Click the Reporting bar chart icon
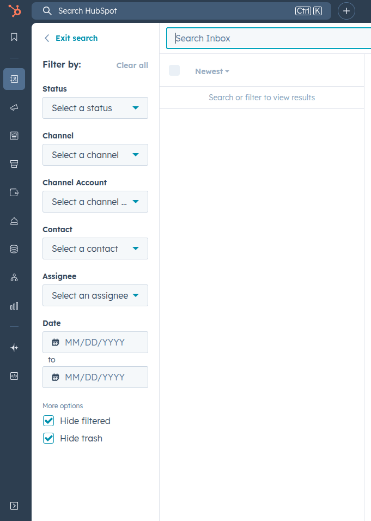 pyautogui.click(x=14, y=306)
